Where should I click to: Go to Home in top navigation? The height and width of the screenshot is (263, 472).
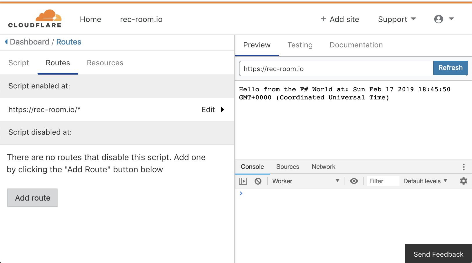click(90, 19)
